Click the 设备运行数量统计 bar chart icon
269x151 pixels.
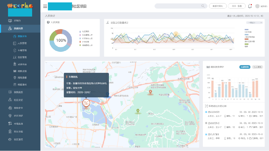(108, 22)
